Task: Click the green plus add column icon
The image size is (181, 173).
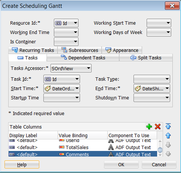Action: 149,127
